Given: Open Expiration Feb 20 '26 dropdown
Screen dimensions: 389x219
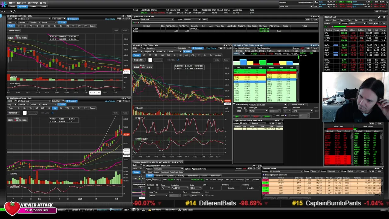Looking at the screenshot, I should pos(180,188).
